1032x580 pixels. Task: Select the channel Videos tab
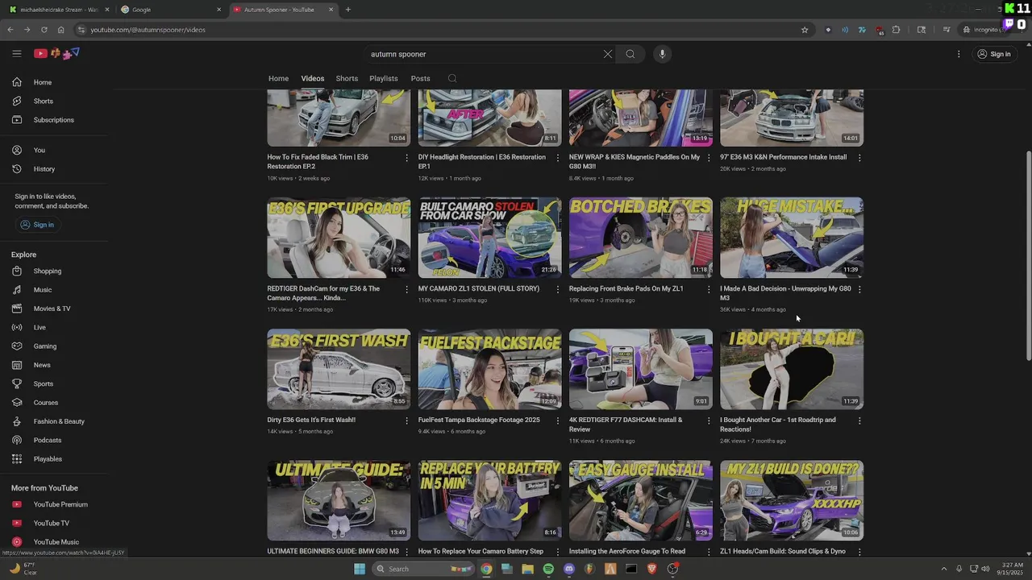[x=313, y=78]
